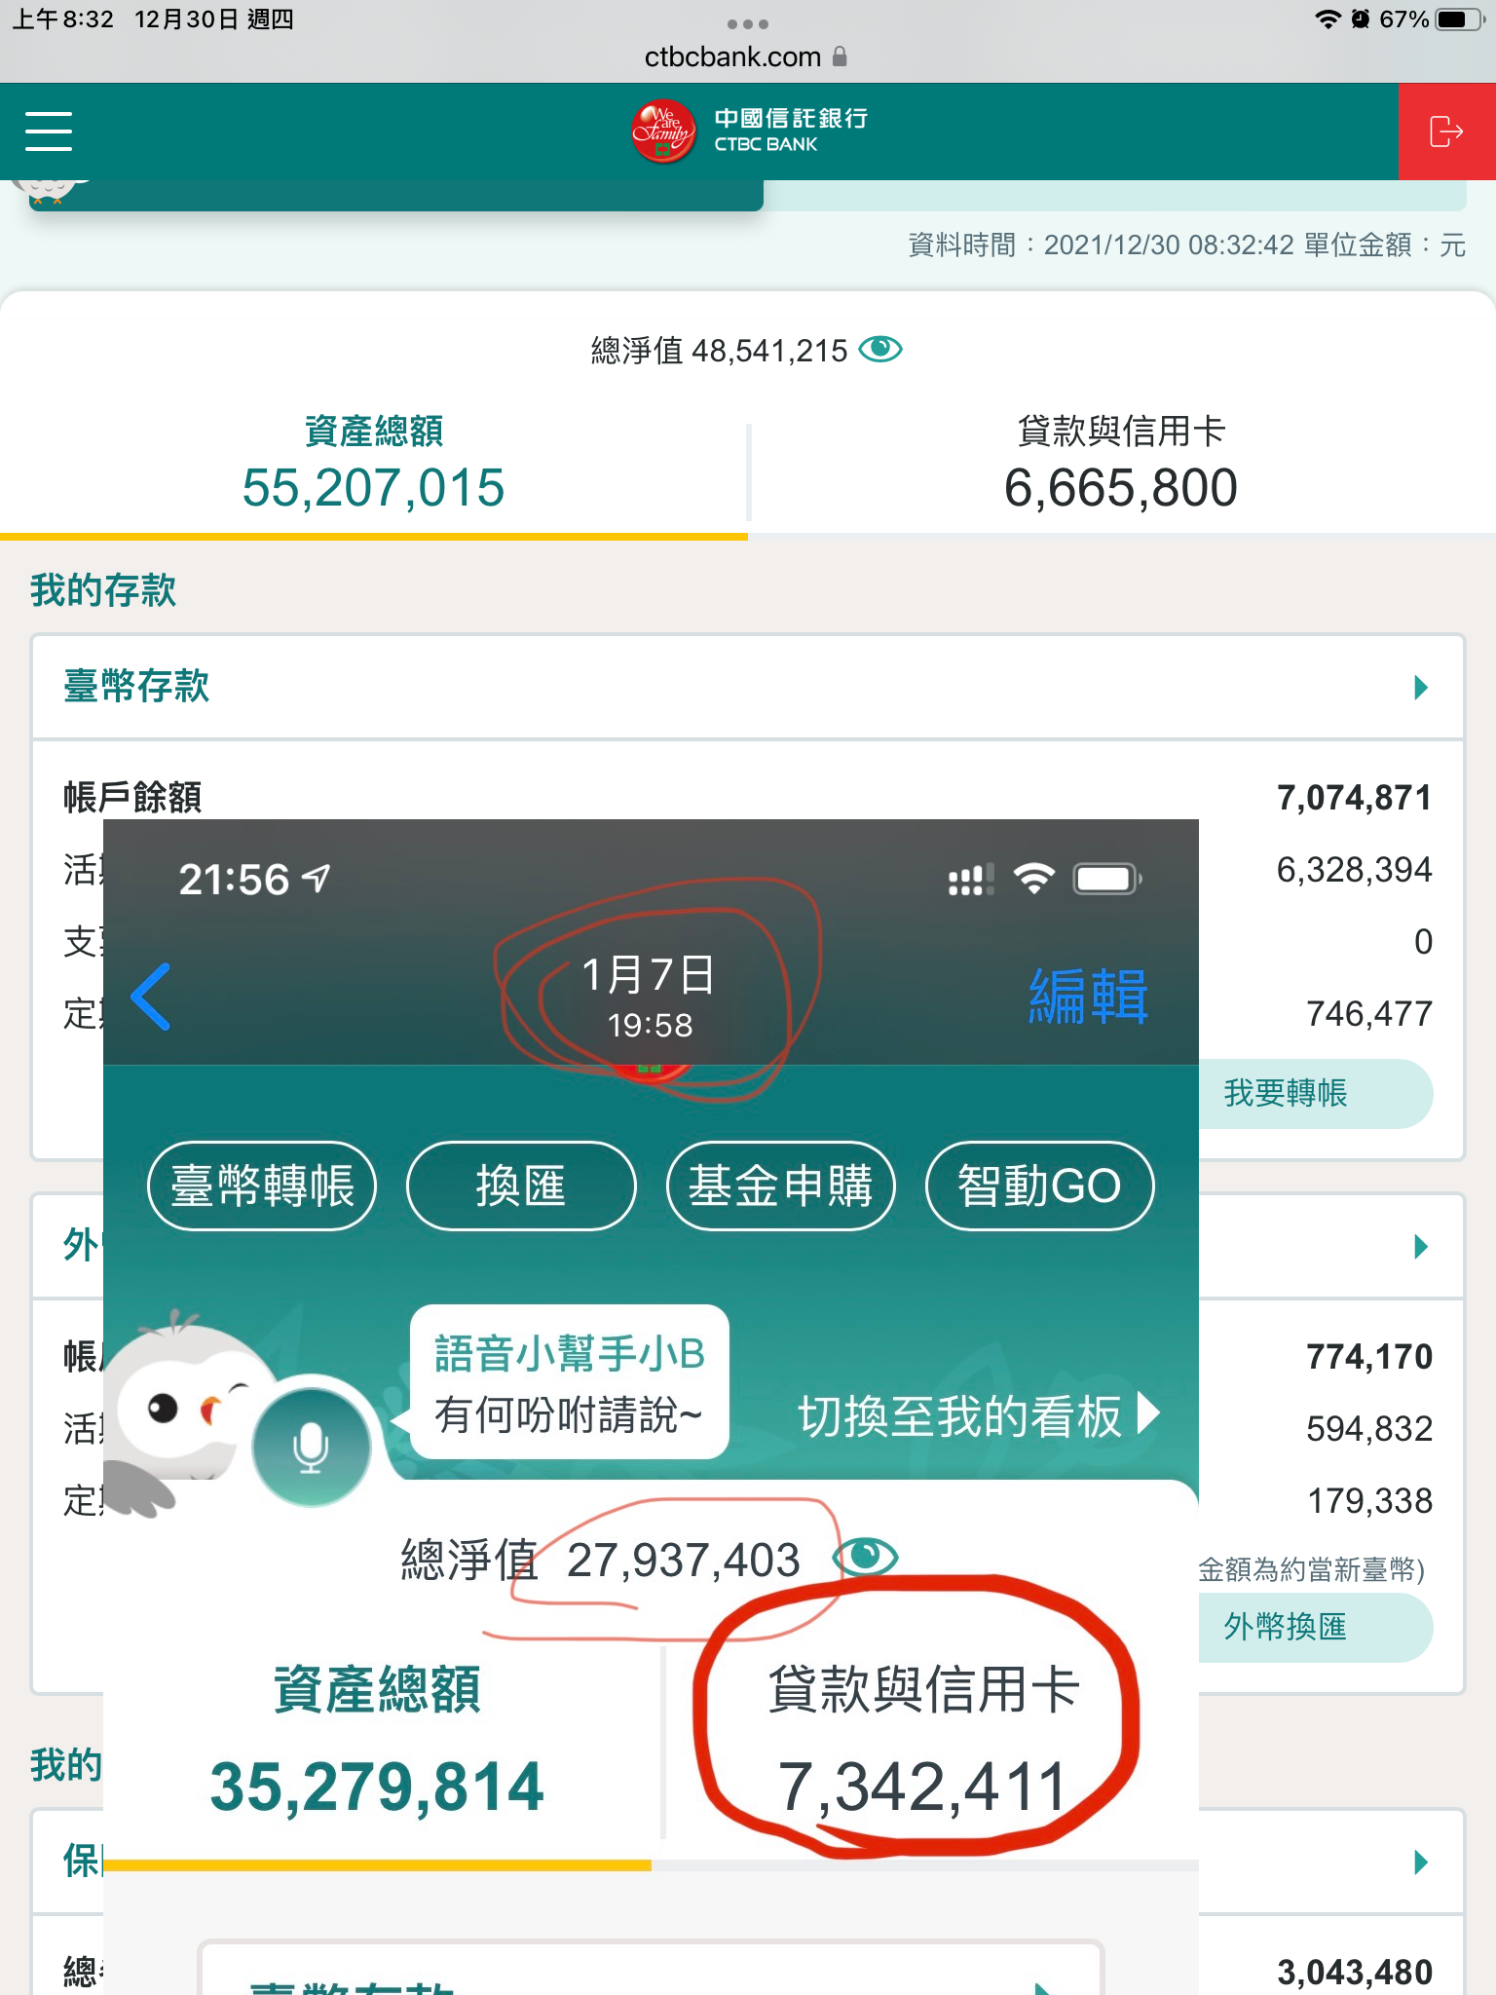Tap the CTBC Bank logo
The image size is (1496, 1995).
[748, 132]
